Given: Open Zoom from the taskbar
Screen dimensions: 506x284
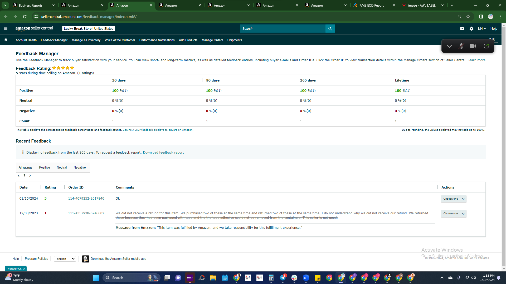Looking at the screenshot, I should pos(306,278).
